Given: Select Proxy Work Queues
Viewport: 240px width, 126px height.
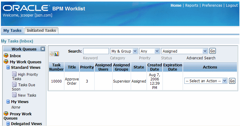Looking at the screenshot, I should pos(17,116).
